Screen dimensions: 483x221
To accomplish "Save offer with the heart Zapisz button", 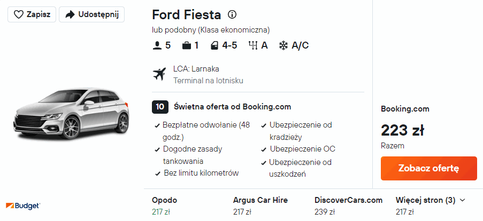I will tap(32, 14).
